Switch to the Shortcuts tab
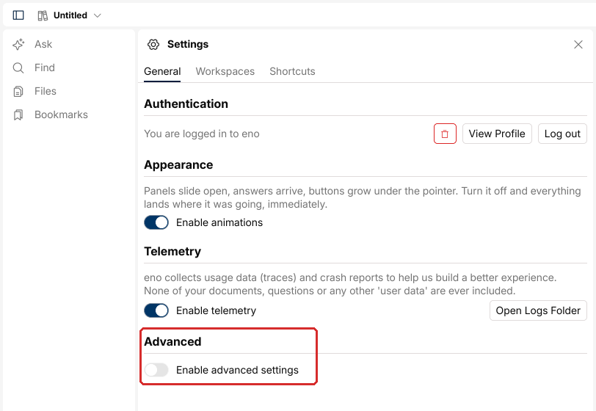This screenshot has width=596, height=411. [292, 71]
